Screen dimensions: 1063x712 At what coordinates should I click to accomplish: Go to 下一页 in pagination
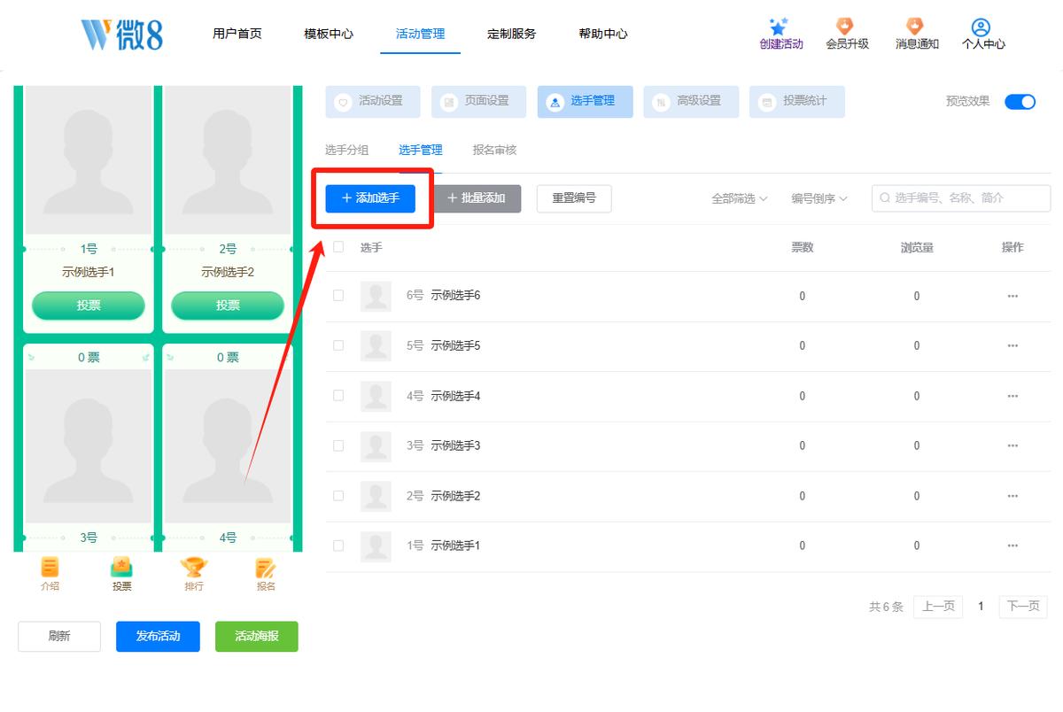click(1023, 607)
